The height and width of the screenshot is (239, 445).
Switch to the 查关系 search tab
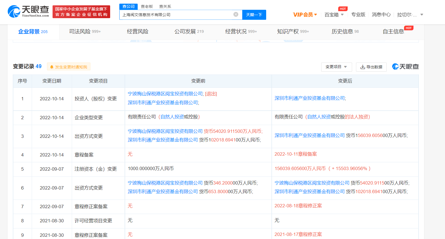click(165, 6)
